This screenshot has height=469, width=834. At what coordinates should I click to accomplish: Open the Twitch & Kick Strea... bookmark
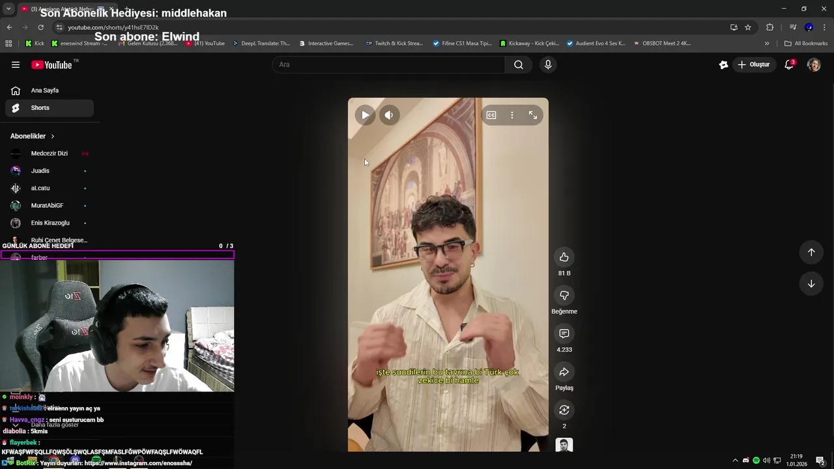point(395,44)
